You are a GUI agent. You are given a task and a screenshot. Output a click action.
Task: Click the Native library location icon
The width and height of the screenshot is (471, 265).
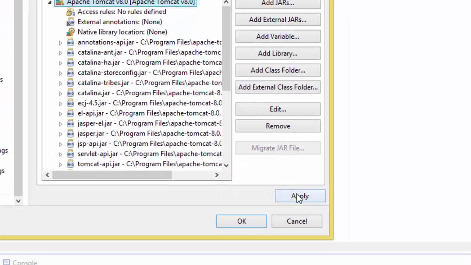[70, 32]
